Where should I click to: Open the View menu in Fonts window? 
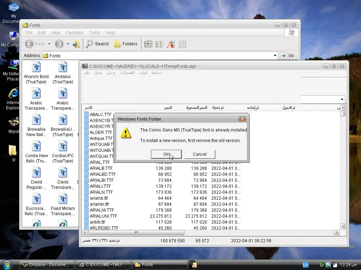[x=55, y=33]
